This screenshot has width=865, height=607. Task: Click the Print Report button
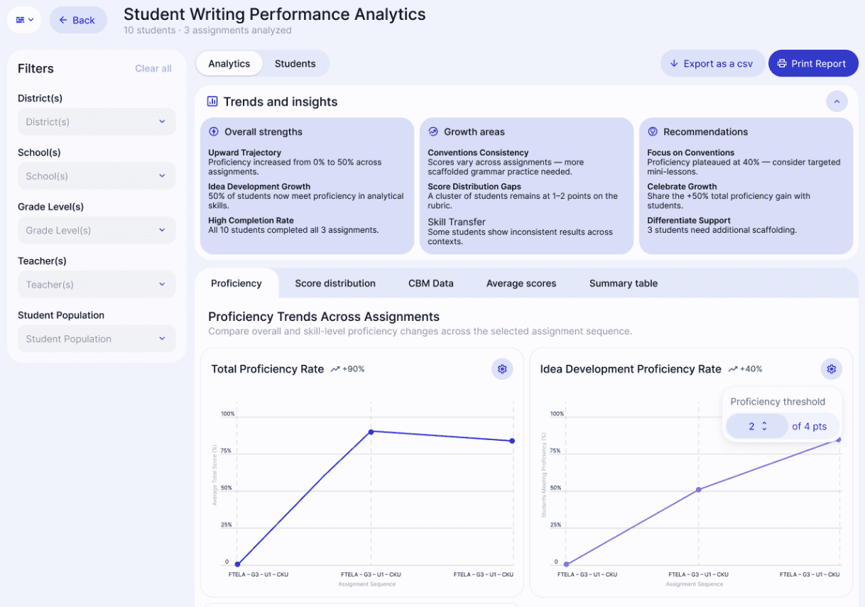click(812, 64)
